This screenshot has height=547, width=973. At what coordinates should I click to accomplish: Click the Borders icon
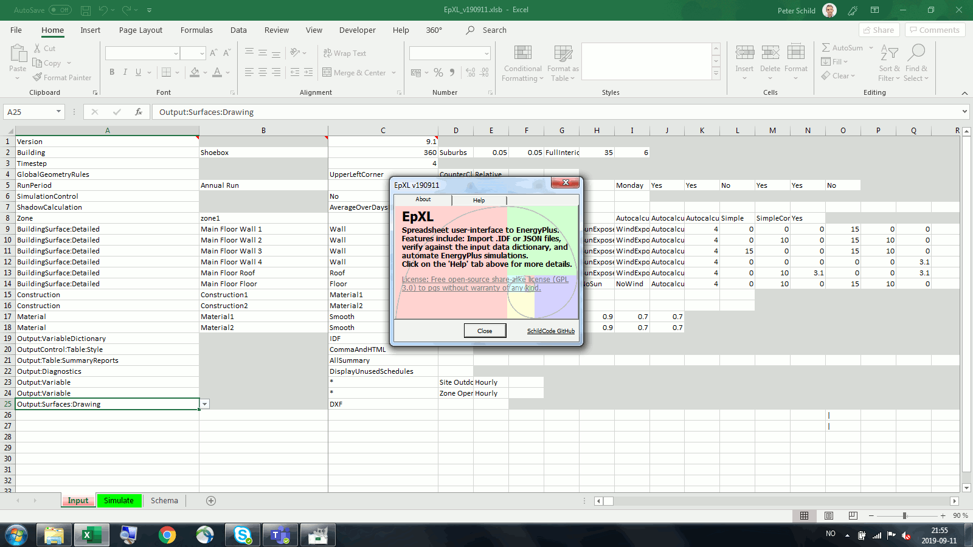(166, 72)
